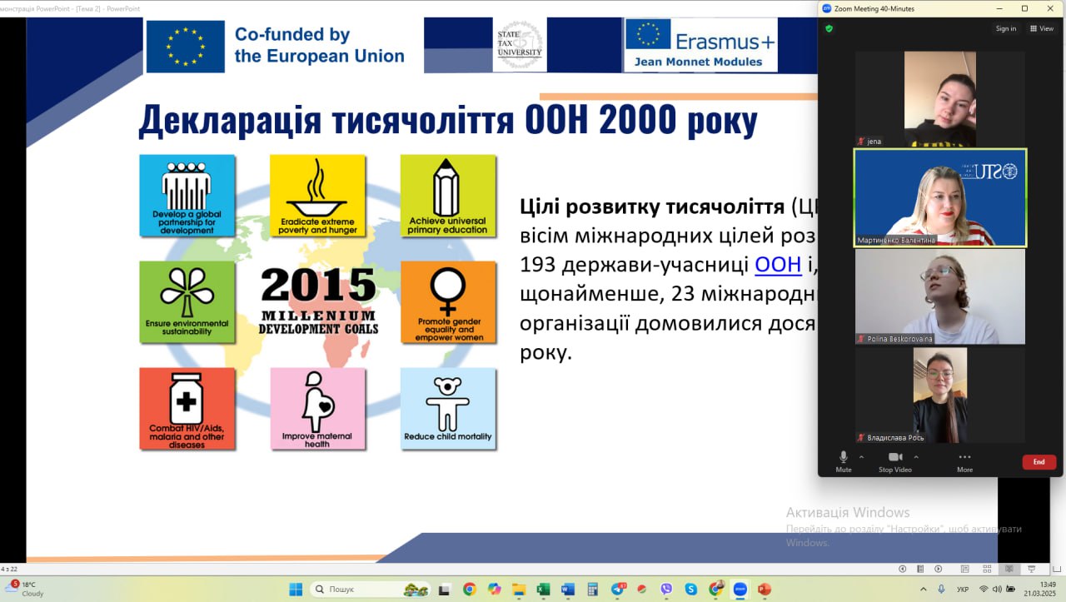The image size is (1066, 602).
Task: Click 'Promote gender equality' goal tile
Action: pyautogui.click(x=447, y=301)
